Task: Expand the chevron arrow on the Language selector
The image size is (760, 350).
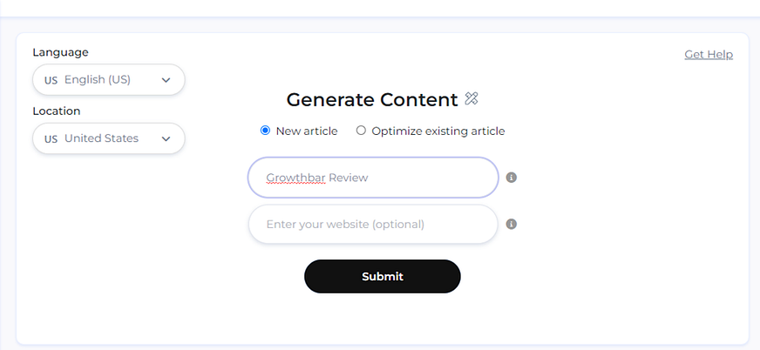Action: (x=166, y=80)
